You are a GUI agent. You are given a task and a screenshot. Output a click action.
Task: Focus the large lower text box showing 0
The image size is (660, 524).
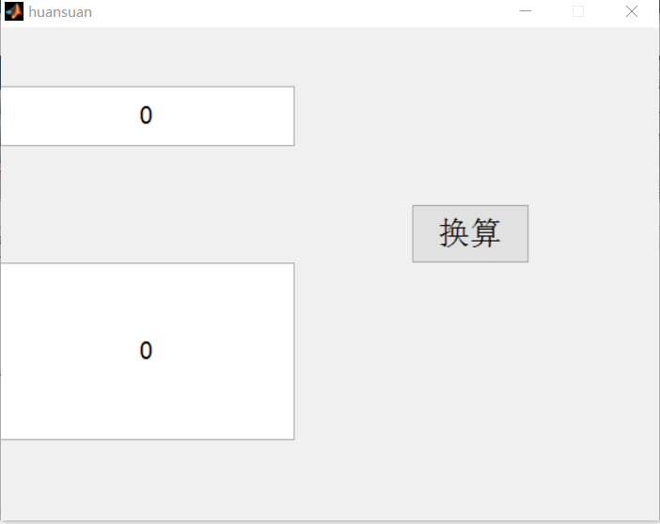click(x=148, y=351)
